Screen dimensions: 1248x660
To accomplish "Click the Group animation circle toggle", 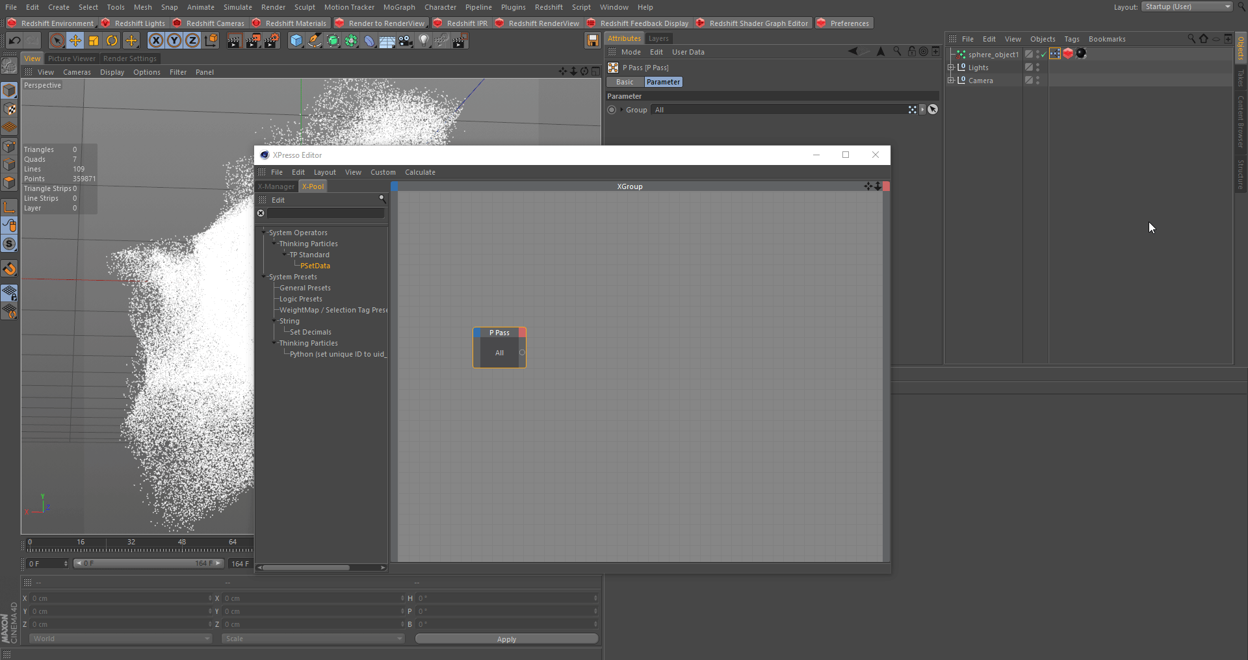I will [612, 110].
